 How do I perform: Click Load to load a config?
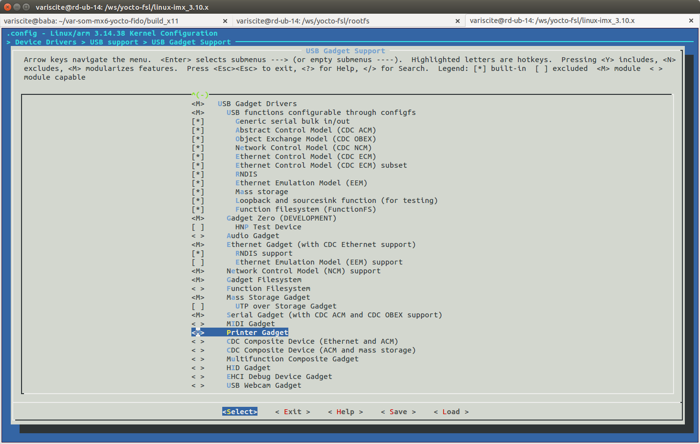pos(451,412)
